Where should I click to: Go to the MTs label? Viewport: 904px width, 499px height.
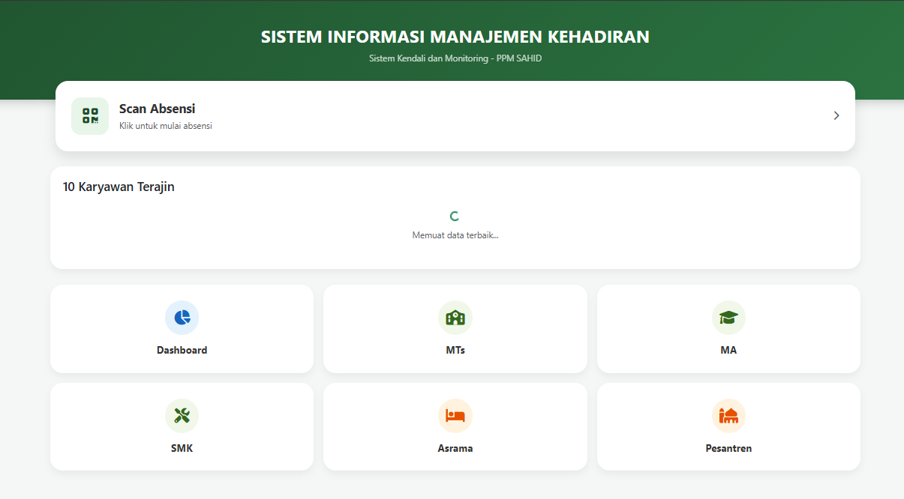click(x=455, y=350)
